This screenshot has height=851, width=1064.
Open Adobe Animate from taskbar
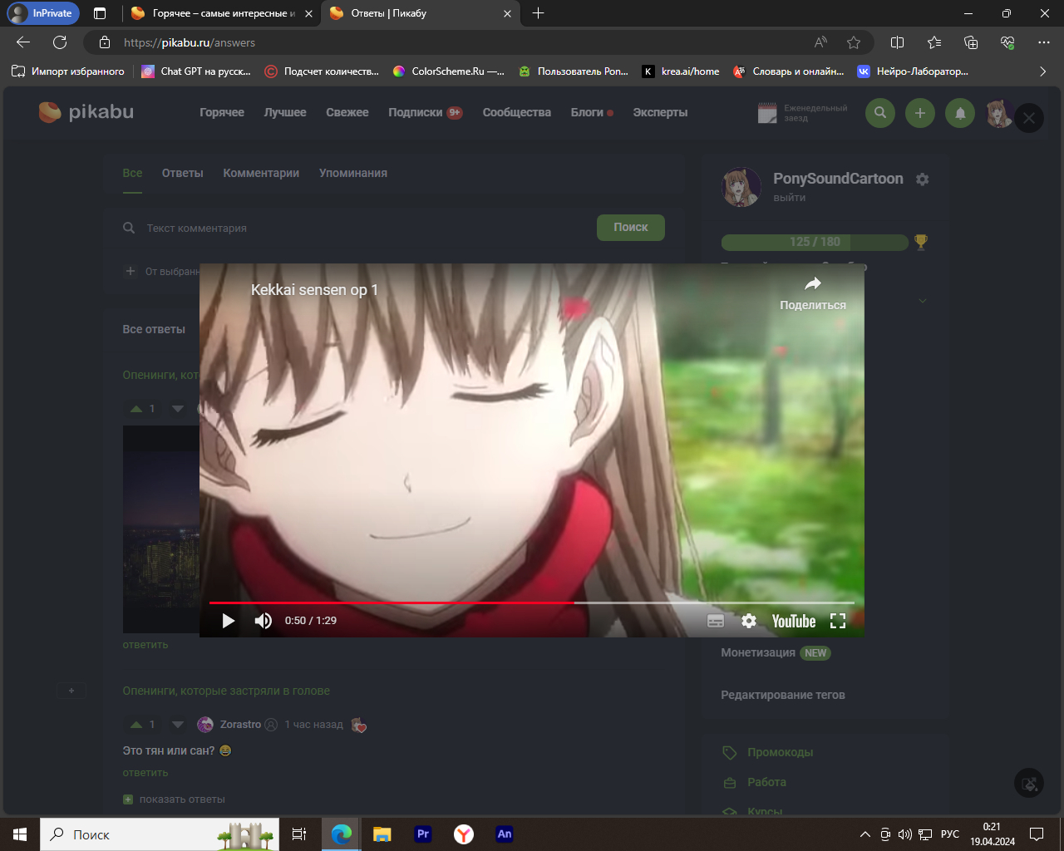pos(505,834)
